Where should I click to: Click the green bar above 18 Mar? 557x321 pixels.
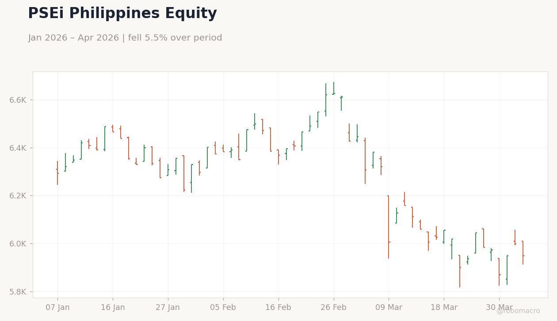pos(444,237)
